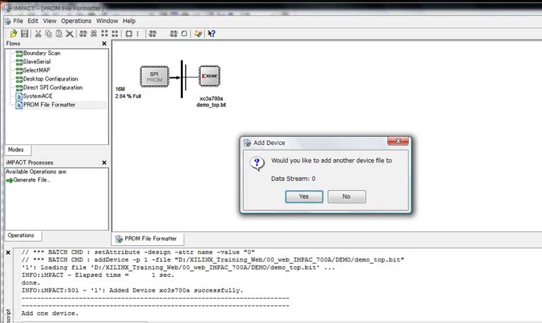Save using the floppy disk icon

(24, 33)
